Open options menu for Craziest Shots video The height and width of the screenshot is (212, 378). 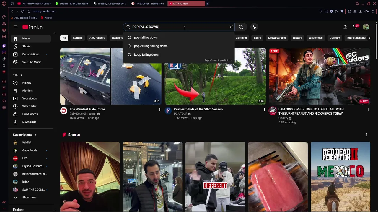[264, 110]
